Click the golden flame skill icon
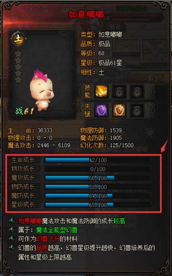Image resolution: width=172 pixels, height=276 pixels. (101, 91)
